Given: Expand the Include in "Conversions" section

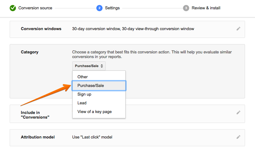Looking at the screenshot, I should point(127,114).
